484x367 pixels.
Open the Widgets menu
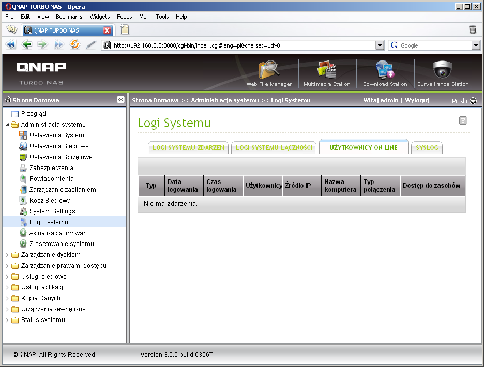click(100, 17)
